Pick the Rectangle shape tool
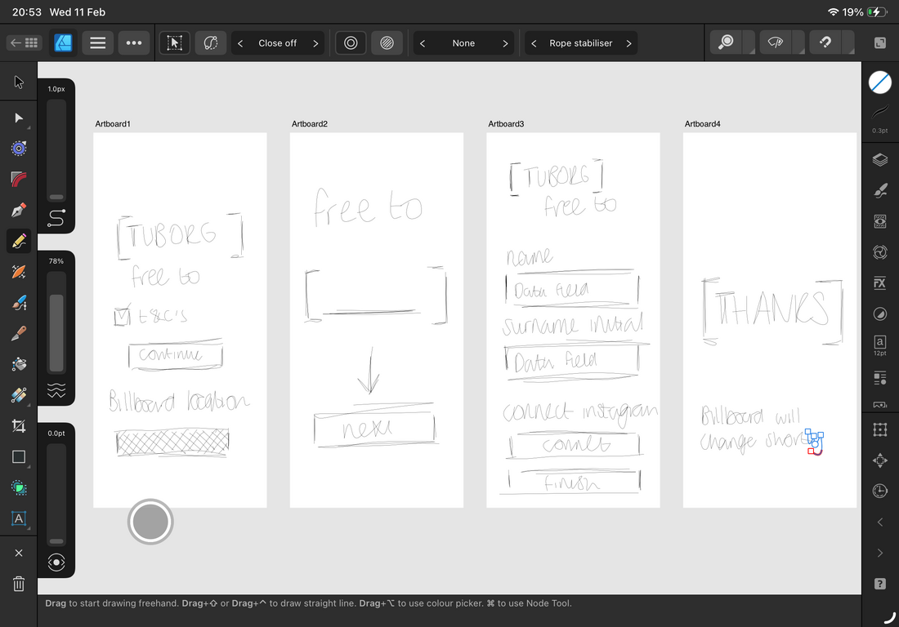This screenshot has height=627, width=899. (x=19, y=456)
